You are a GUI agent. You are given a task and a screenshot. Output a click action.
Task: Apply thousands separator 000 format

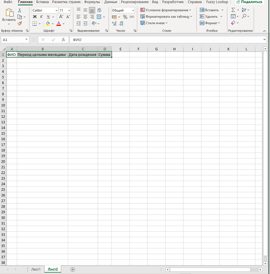coord(132,17)
